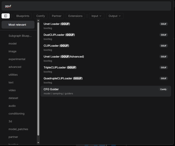Click GGUF badge beside DualCLIPLoader
Viewport: 175px width, 146px height.
pyautogui.click(x=163, y=35)
